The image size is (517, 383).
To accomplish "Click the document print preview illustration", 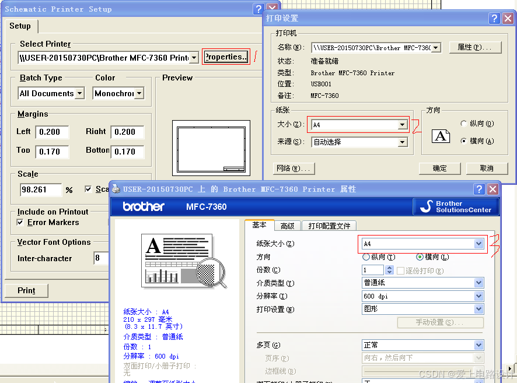I will [x=184, y=261].
